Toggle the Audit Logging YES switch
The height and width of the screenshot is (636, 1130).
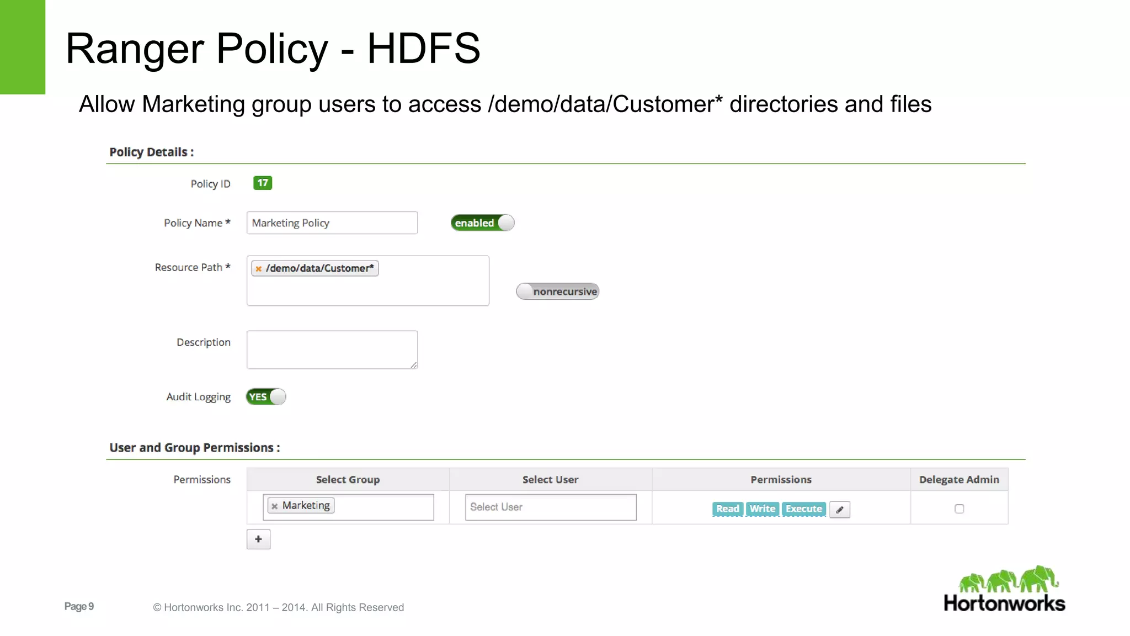266,397
